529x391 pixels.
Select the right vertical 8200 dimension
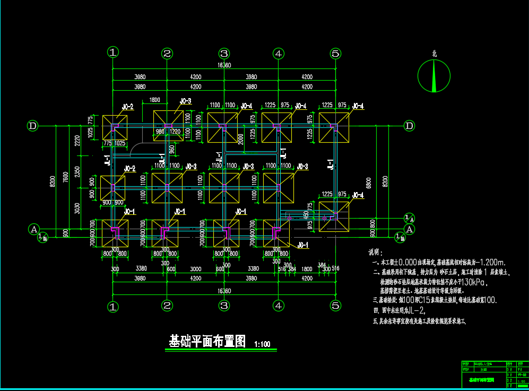click(x=385, y=181)
